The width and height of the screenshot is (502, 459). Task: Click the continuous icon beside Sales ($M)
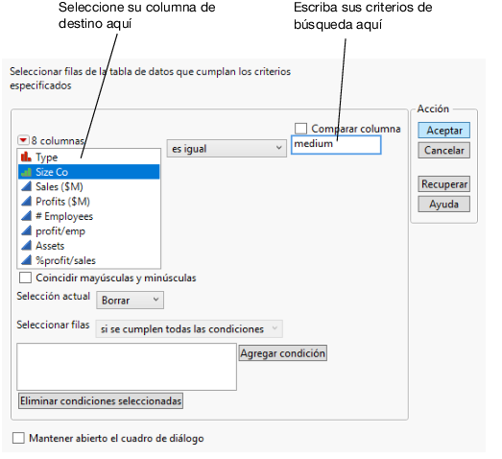point(26,186)
